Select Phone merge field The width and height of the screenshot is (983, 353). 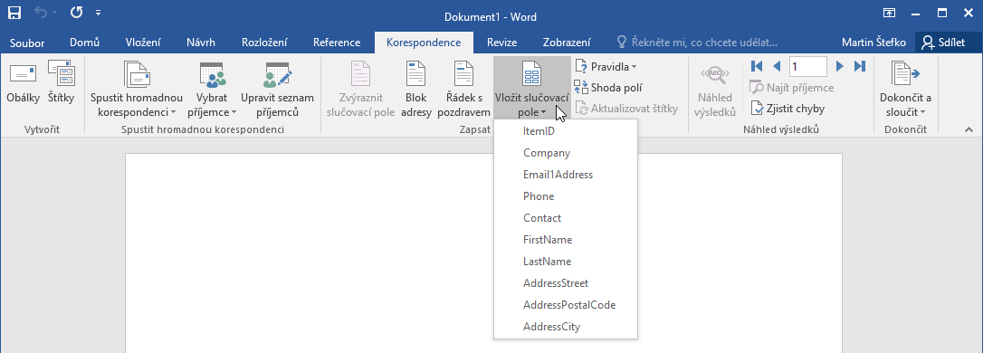[566, 196]
